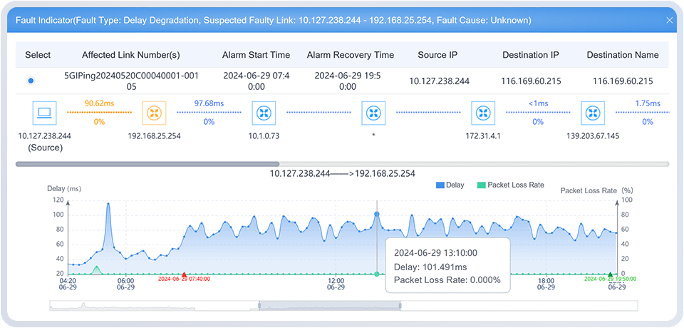Select the radio button for link 5GIPing20240520C00040001-00105
684x328 pixels.
coord(31,81)
